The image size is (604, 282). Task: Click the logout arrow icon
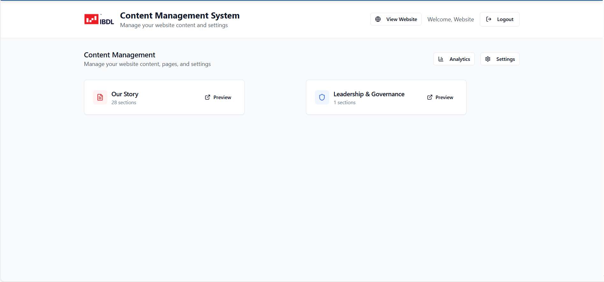click(489, 19)
